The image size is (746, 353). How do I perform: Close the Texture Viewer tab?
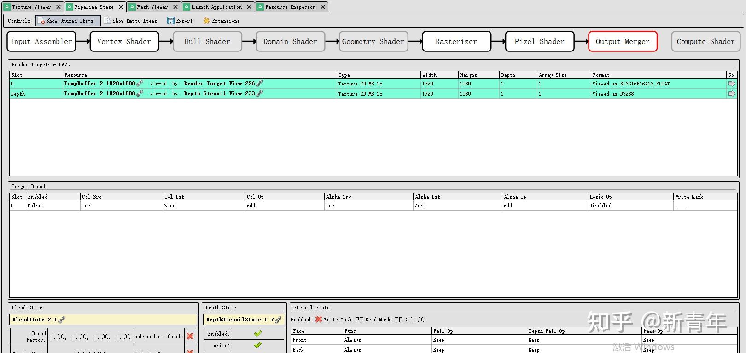click(x=58, y=7)
